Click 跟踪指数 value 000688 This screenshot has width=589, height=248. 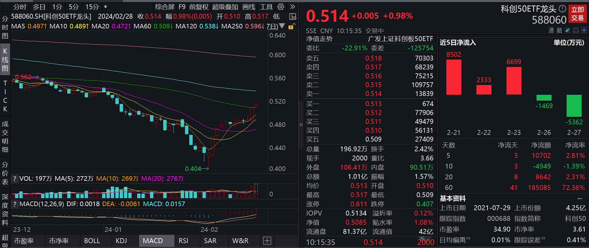[499, 219]
